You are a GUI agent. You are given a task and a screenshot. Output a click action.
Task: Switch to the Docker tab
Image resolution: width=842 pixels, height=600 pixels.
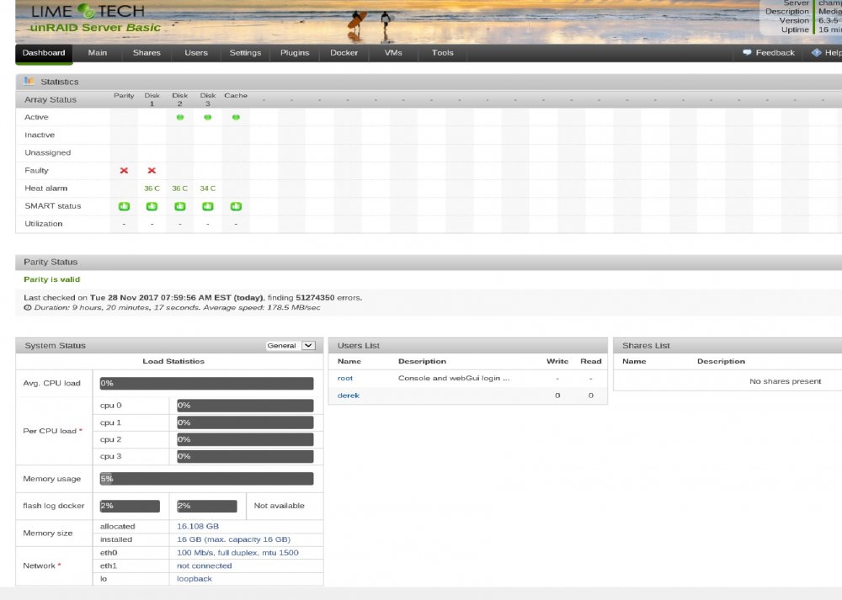point(344,52)
